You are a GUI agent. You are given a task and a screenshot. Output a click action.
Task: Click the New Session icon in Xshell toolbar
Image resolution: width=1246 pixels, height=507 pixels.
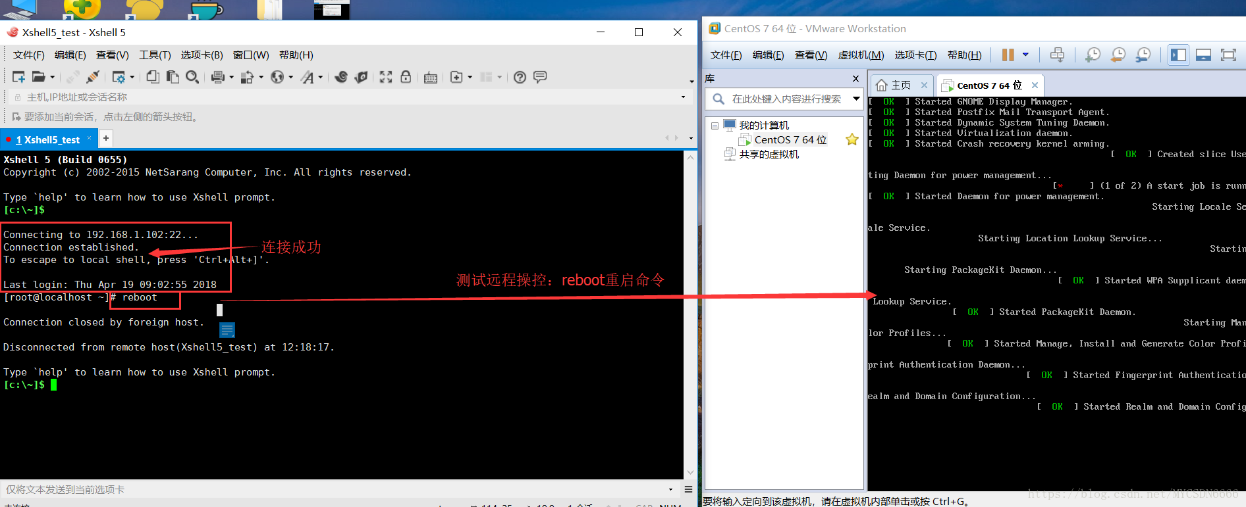pos(18,77)
